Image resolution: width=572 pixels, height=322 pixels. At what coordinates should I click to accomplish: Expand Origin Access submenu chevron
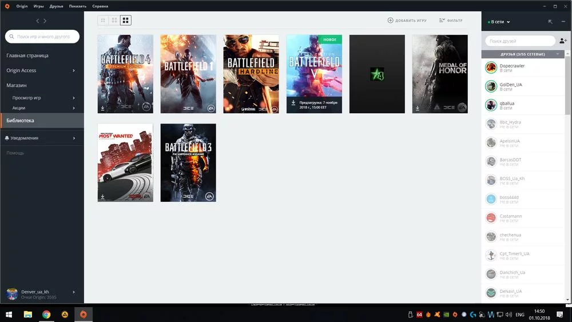(x=74, y=70)
